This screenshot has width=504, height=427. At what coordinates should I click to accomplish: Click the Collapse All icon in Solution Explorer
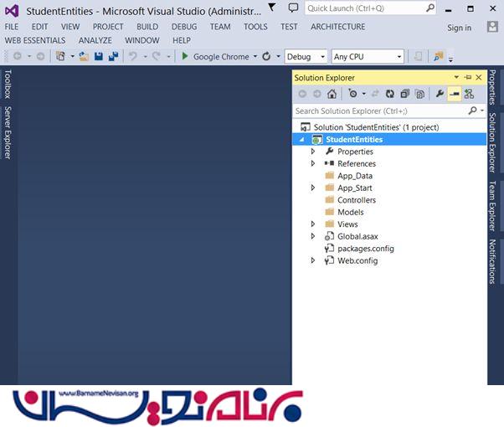(x=405, y=94)
